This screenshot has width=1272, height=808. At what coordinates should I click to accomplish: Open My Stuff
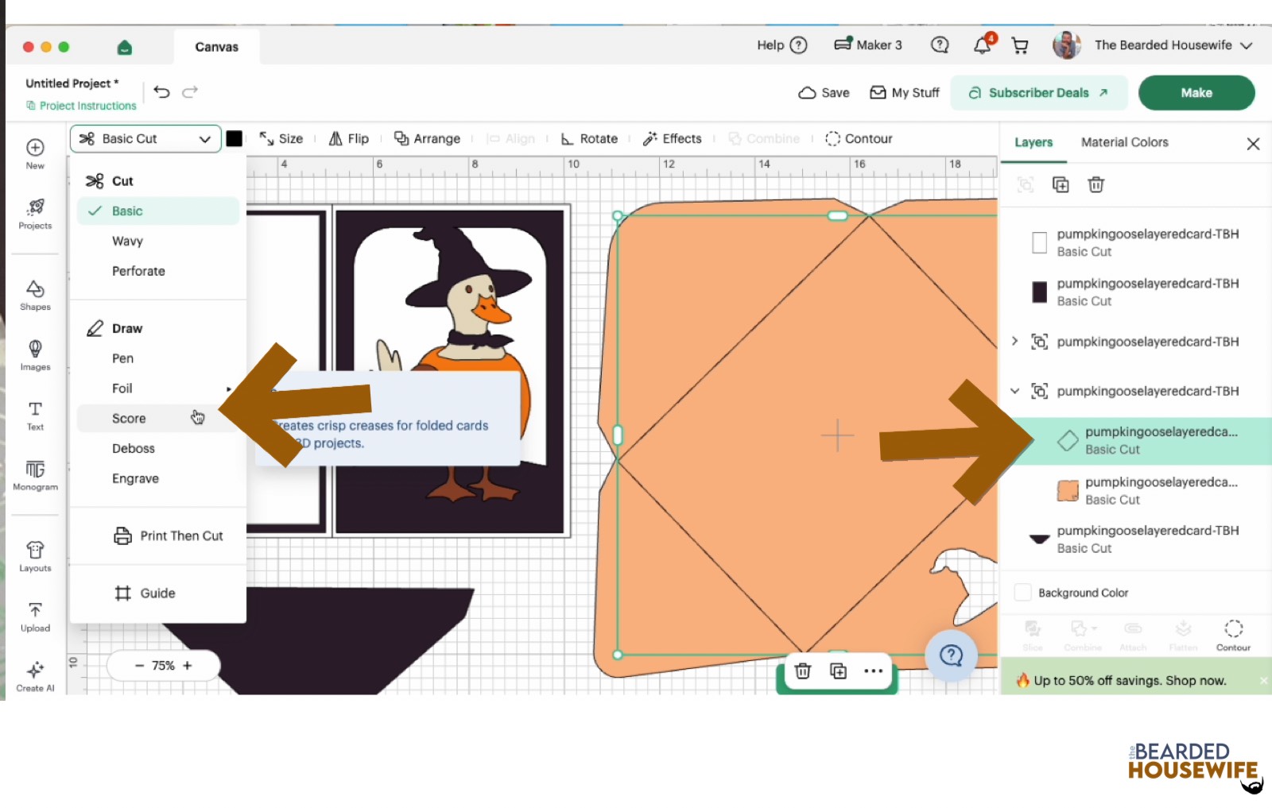point(905,93)
